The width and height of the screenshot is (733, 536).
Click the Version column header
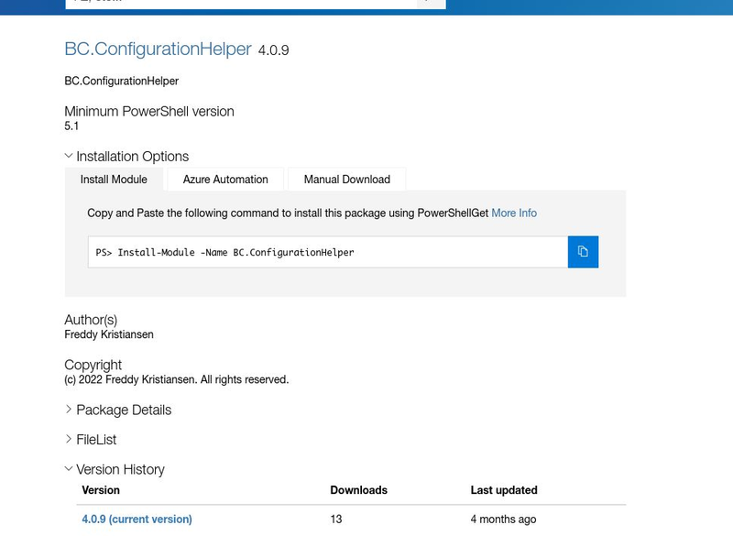coord(101,490)
